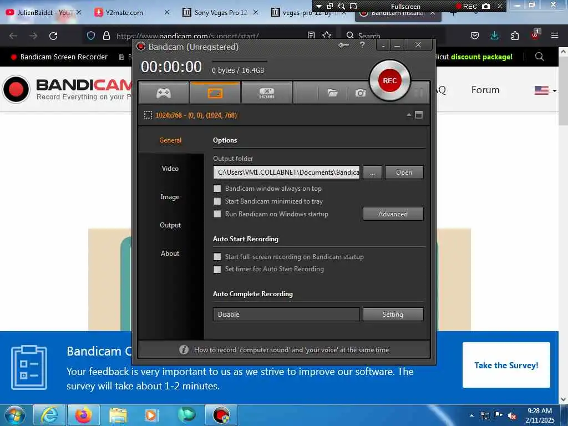Image resolution: width=568 pixels, height=426 pixels.
Task: Bookmark the page with the star icon
Action: point(327,35)
